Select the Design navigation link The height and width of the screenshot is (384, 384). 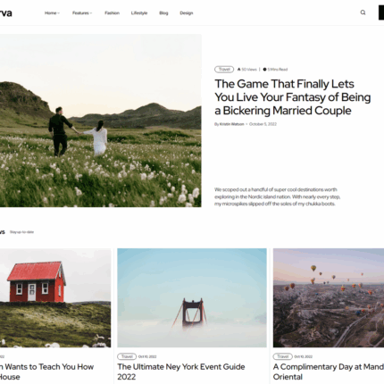[x=187, y=13]
